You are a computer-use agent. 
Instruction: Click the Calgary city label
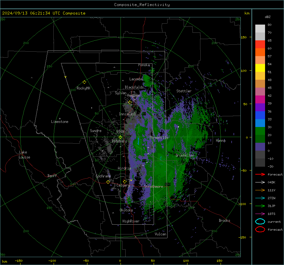[x=123, y=185]
